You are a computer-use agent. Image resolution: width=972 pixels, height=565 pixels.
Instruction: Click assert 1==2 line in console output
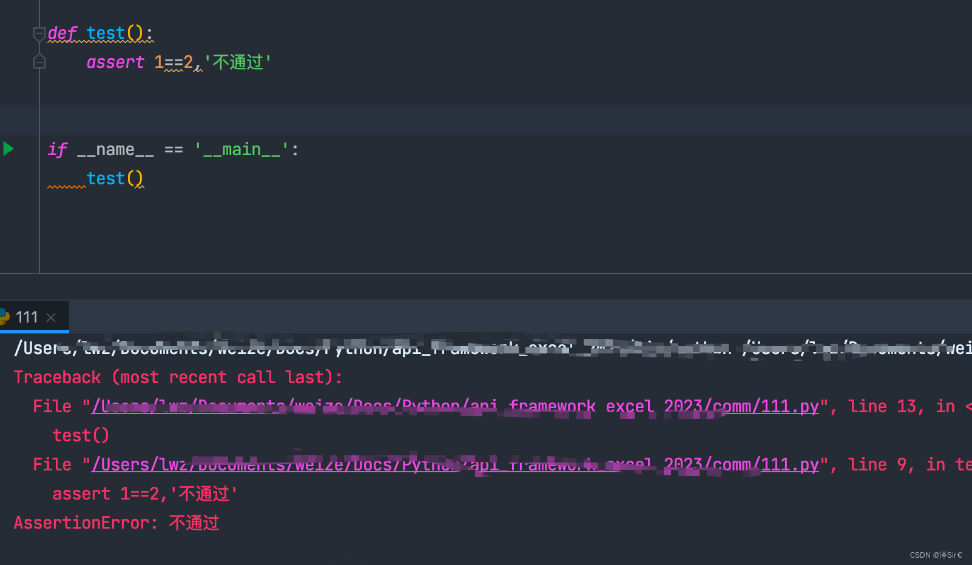(145, 493)
